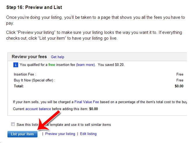Click the You saved $0.20 text
This screenshot has width=193, height=143.
111,65
